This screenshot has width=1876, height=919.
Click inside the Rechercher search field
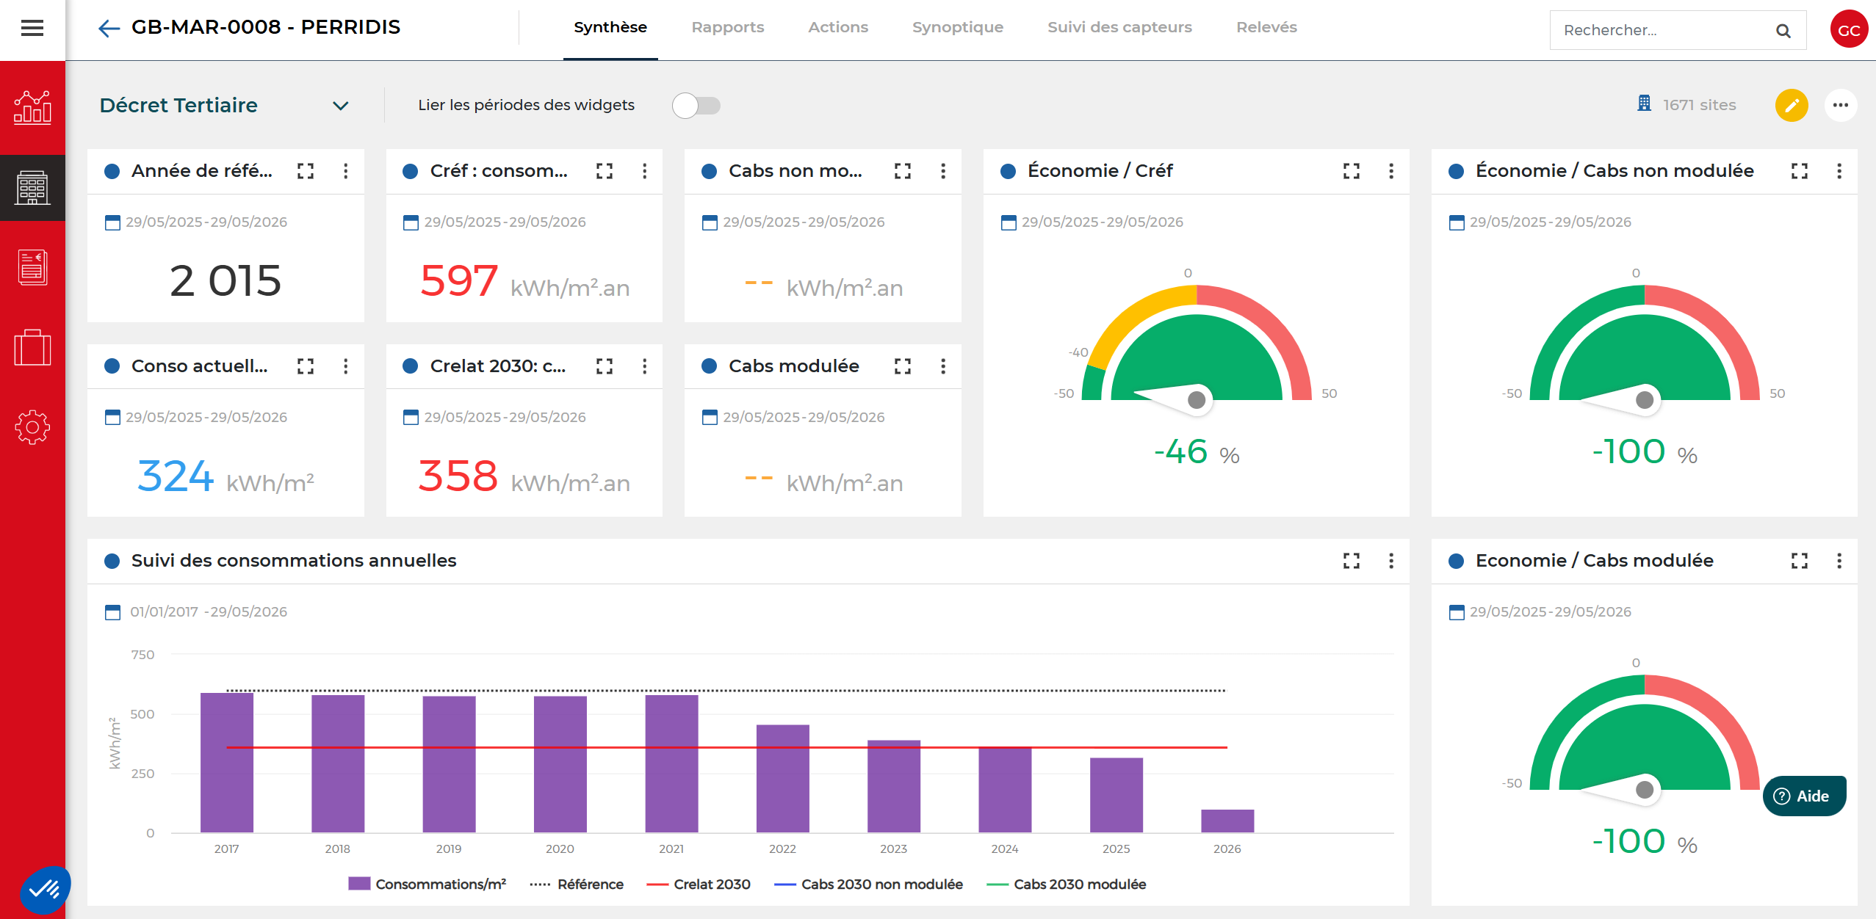click(1664, 30)
